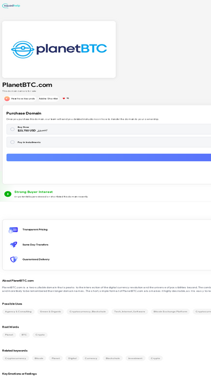This screenshot has width=211, height=376.
Task: Click the 'Related keywords' heading
Action: click(x=15, y=351)
